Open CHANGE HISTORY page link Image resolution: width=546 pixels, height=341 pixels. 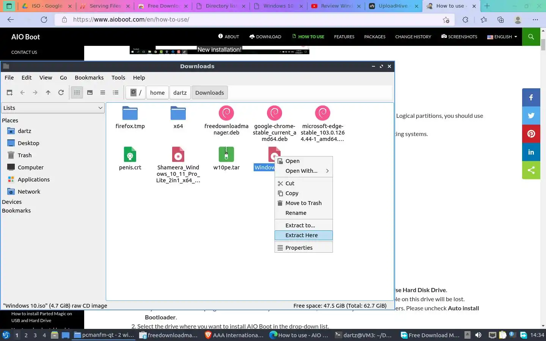[413, 37]
